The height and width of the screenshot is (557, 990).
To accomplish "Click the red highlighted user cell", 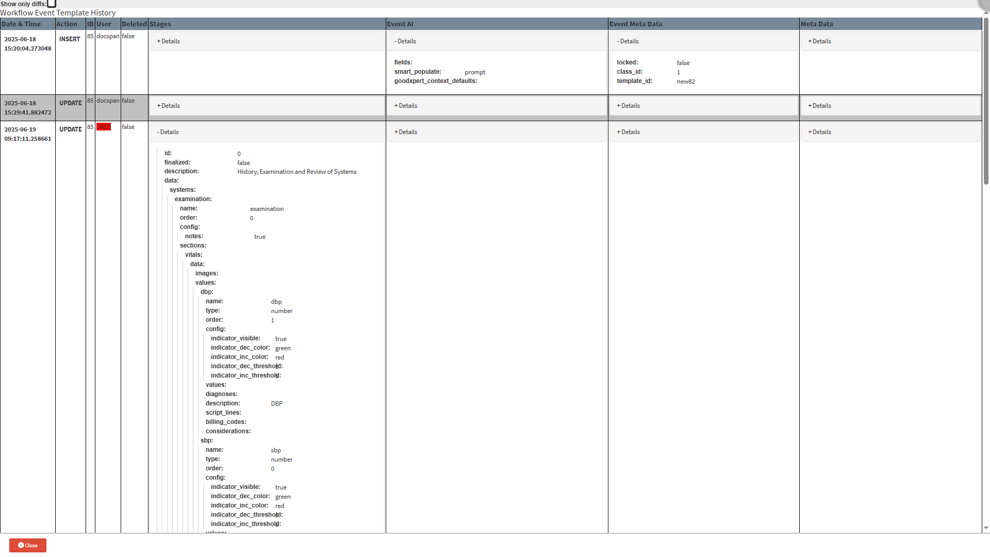I will point(104,127).
